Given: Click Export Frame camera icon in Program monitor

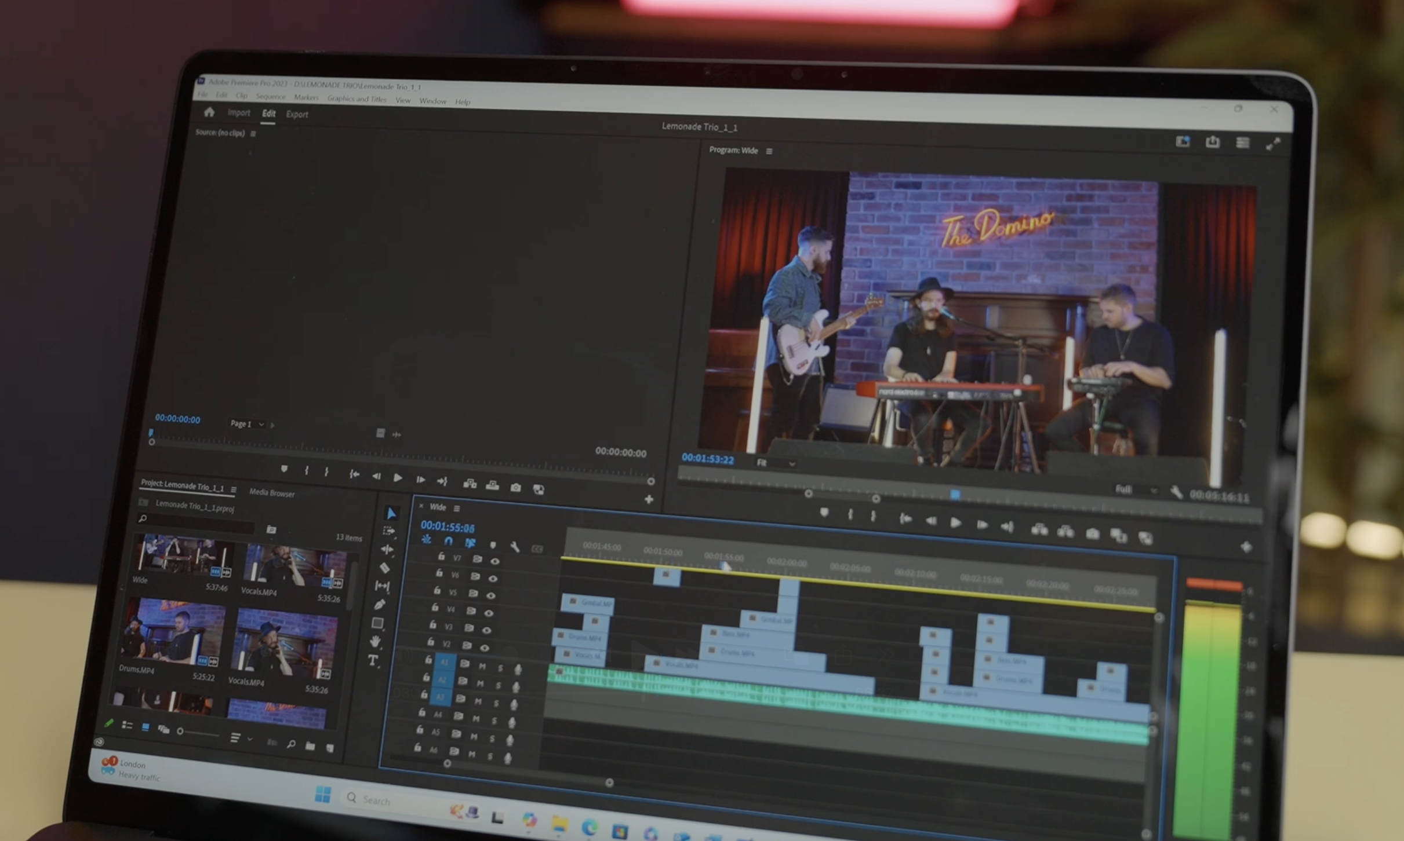Looking at the screenshot, I should [1092, 533].
